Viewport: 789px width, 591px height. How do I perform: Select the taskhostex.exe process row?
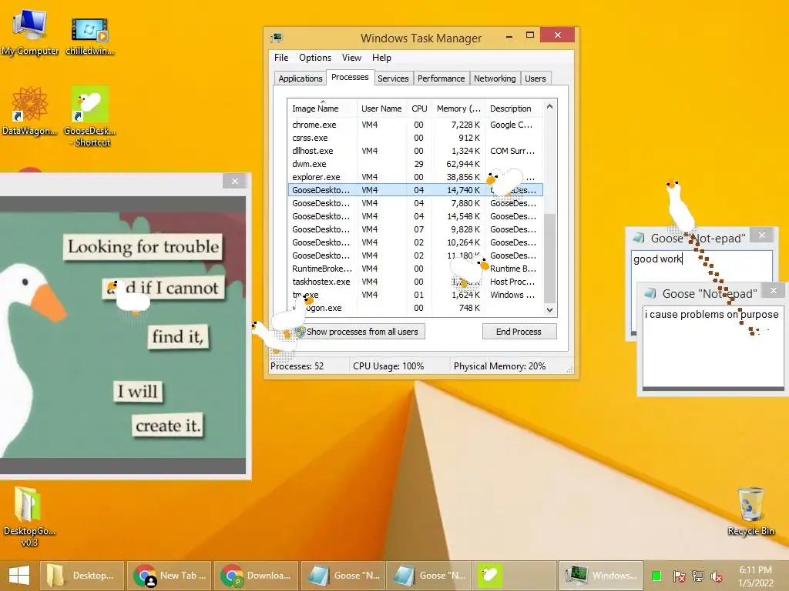[x=415, y=282]
